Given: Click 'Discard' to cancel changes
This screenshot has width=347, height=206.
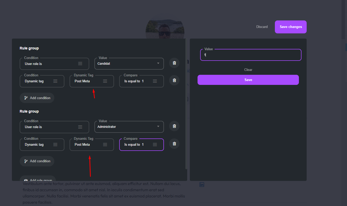Looking at the screenshot, I should [262, 27].
